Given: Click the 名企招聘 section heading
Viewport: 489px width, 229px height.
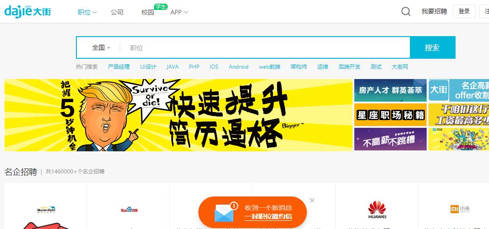Looking at the screenshot, I should click(x=21, y=172).
